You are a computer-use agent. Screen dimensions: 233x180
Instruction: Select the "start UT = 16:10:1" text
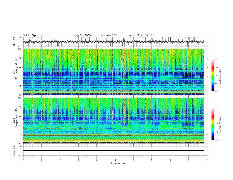(x=142, y=35)
